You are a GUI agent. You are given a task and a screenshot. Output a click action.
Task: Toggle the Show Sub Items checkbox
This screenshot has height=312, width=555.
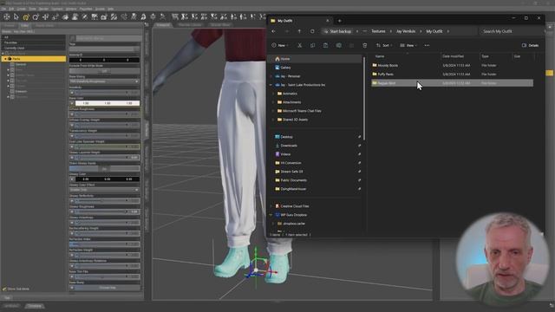[4, 289]
